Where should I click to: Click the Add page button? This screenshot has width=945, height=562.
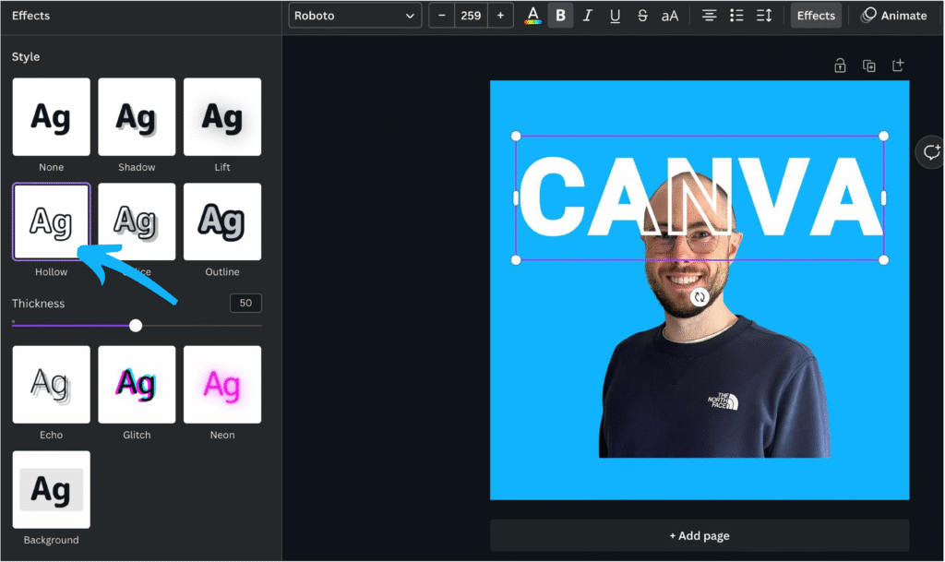[x=700, y=535]
